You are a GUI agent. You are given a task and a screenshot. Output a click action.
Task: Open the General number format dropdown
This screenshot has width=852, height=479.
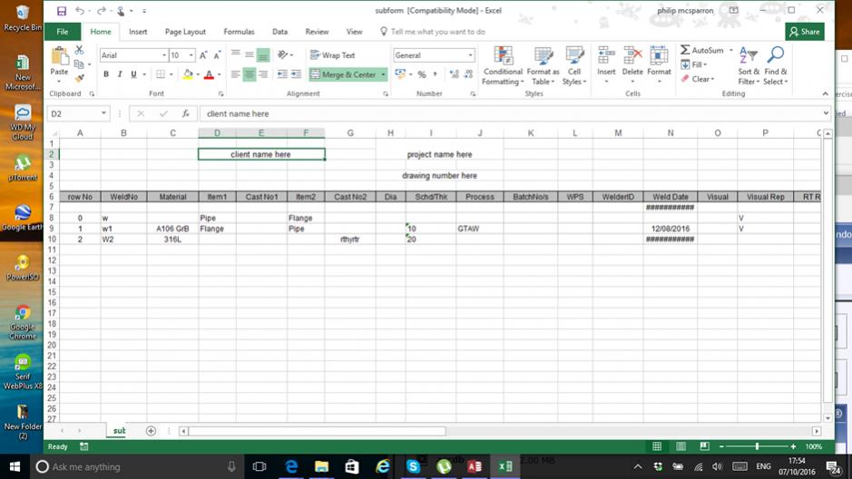470,55
